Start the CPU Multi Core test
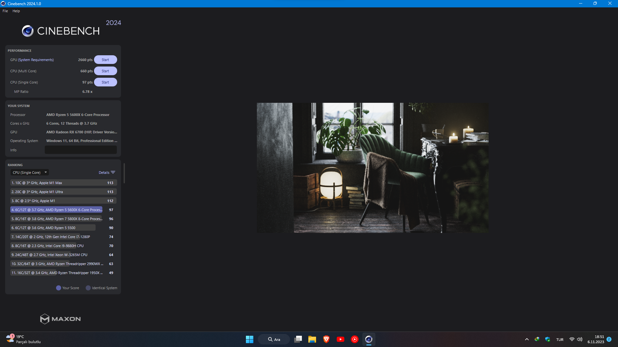 [105, 71]
